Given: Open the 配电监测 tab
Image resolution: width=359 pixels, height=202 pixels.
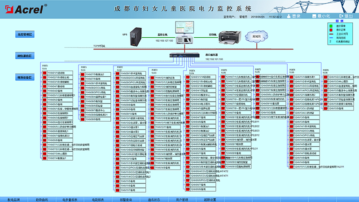Looking at the screenshot, I should pos(14,199).
